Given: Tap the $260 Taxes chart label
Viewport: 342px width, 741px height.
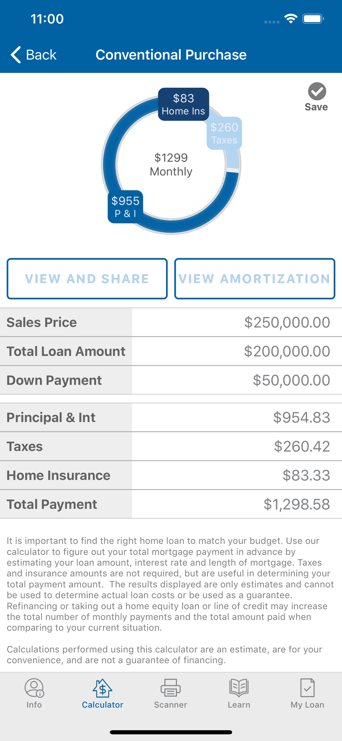Looking at the screenshot, I should click(224, 133).
